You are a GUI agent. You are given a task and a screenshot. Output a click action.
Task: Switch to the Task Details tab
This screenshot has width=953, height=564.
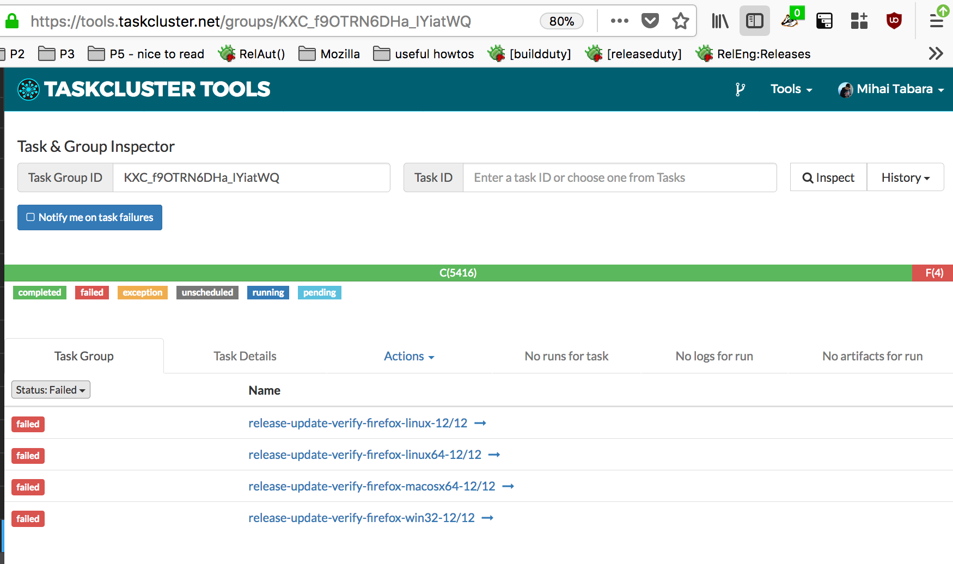point(245,356)
